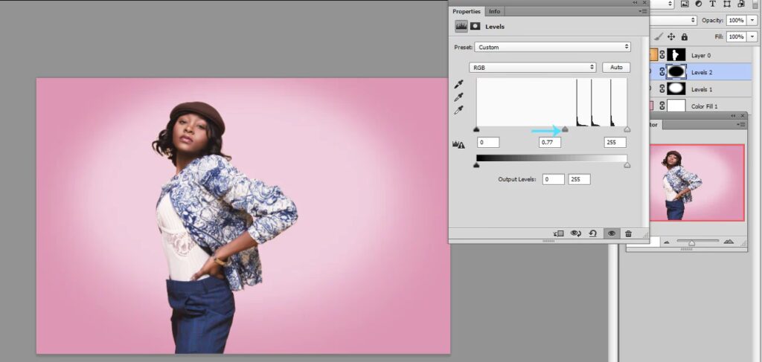Viewport: 762px width, 362px height.
Task: Click the Auto levels button
Action: [615, 67]
